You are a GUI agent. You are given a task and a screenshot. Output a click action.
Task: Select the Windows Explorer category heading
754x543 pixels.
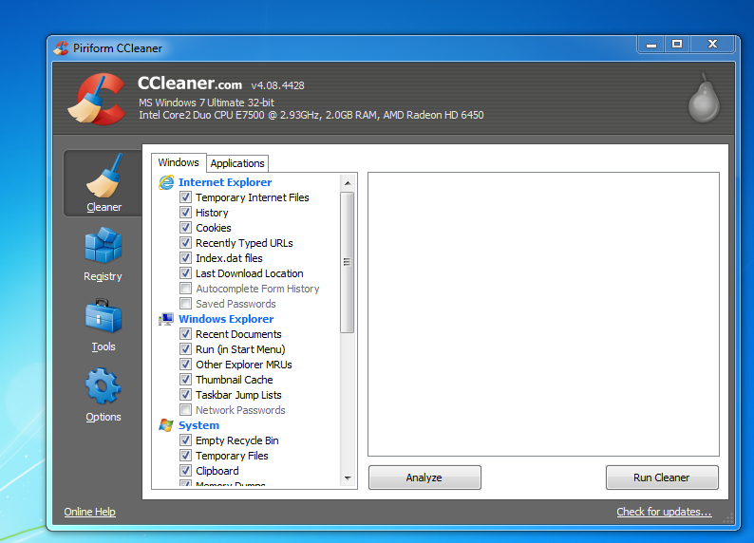[226, 319]
